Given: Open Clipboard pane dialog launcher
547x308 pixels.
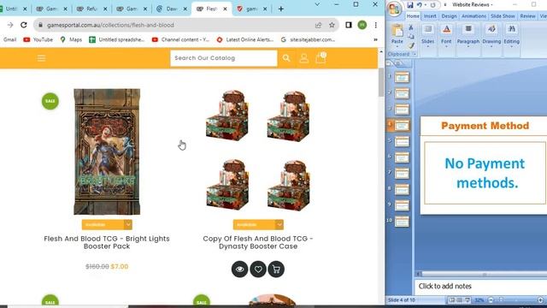Looking at the screenshot, I should (x=415, y=54).
